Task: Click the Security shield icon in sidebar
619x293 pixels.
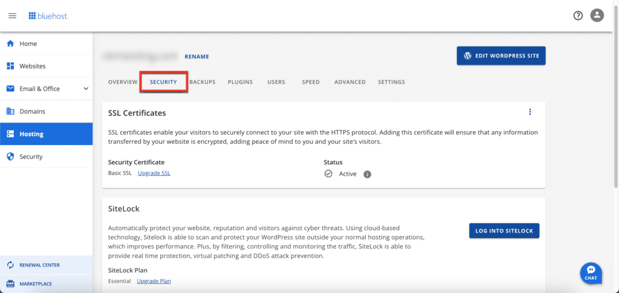Action: coord(11,156)
